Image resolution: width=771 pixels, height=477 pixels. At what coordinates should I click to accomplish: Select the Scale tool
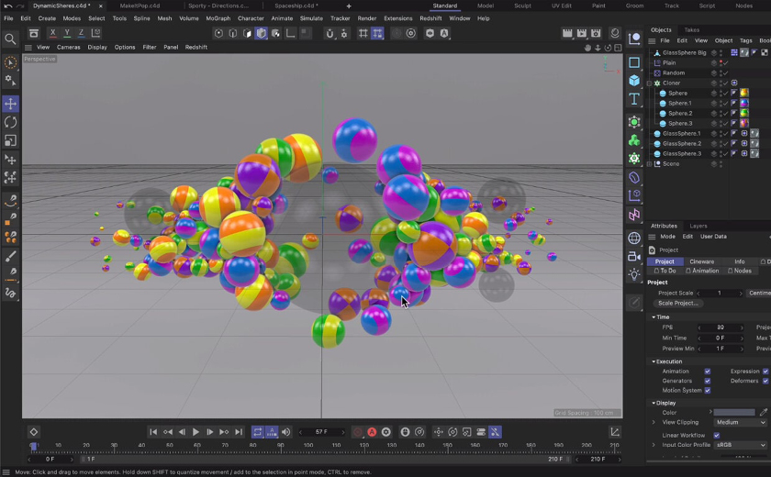click(11, 140)
